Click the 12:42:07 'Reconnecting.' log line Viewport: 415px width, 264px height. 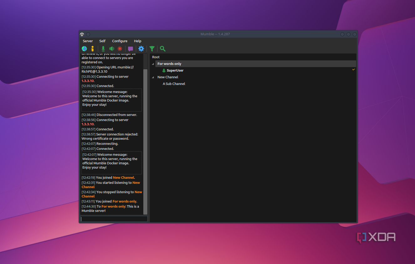click(100, 144)
